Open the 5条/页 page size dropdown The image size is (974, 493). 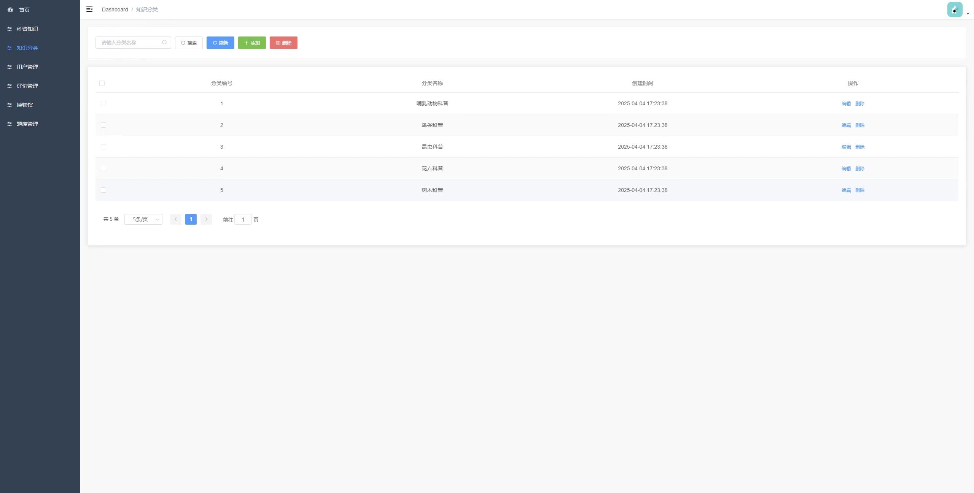tap(143, 219)
